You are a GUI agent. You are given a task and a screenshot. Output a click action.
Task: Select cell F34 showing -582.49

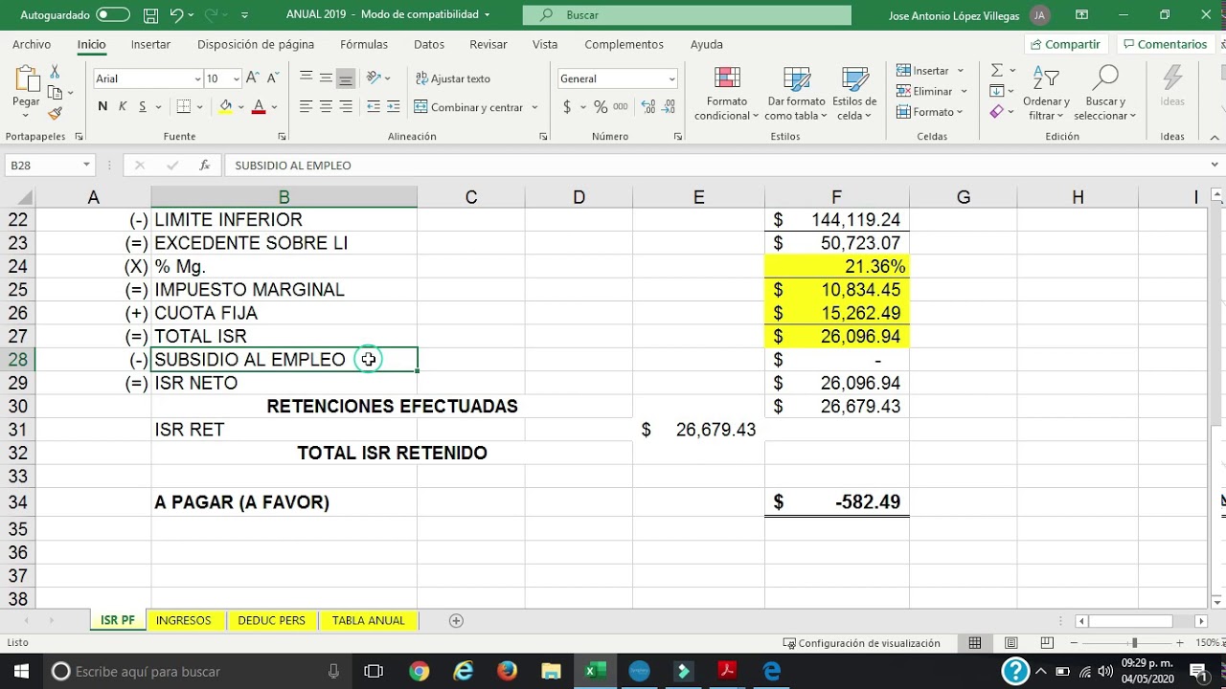(x=837, y=502)
